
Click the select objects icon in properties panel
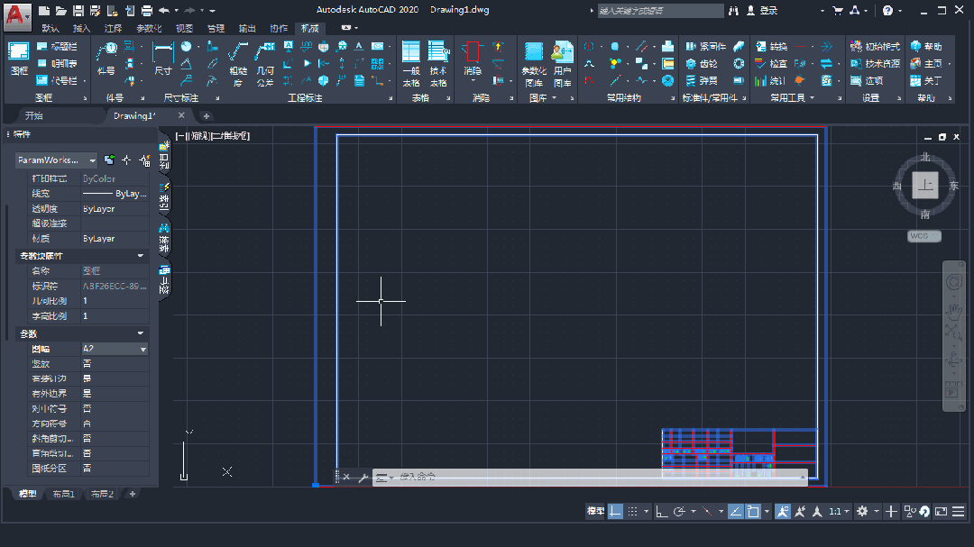click(127, 160)
